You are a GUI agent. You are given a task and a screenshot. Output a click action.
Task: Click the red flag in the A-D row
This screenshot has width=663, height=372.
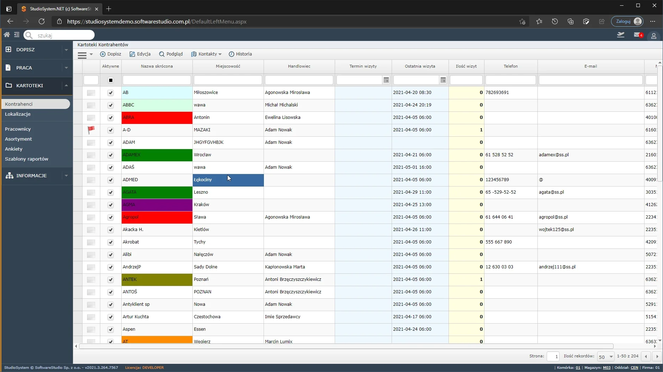tap(91, 130)
